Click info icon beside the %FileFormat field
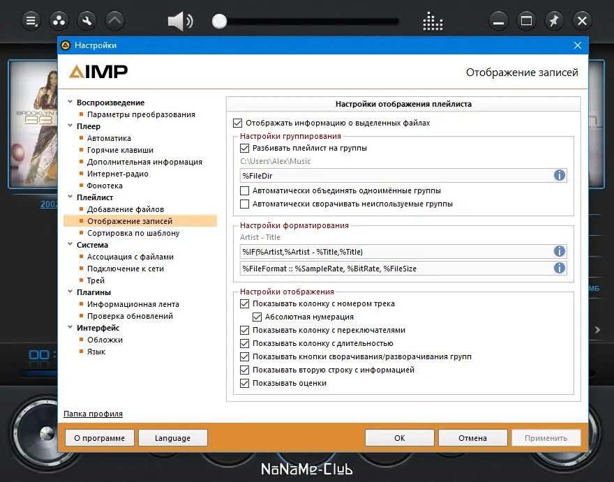This screenshot has height=482, width=614. pyautogui.click(x=560, y=268)
